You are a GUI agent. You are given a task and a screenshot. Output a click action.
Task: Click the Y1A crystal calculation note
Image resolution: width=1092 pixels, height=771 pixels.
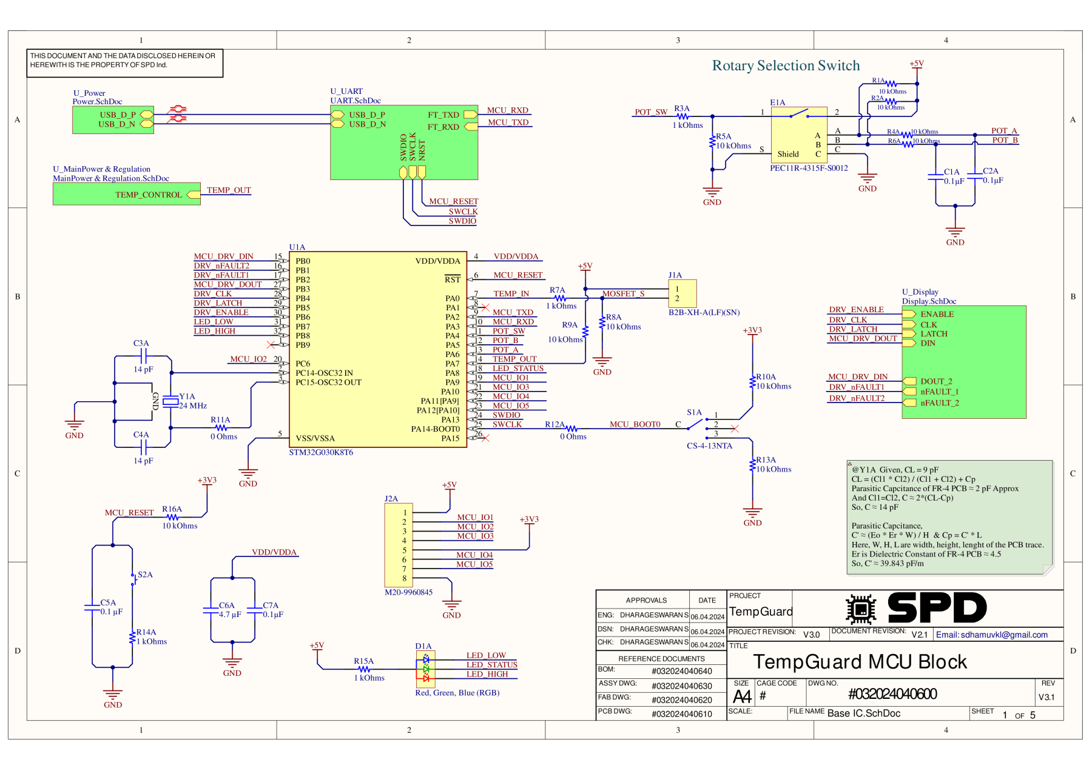coord(950,517)
